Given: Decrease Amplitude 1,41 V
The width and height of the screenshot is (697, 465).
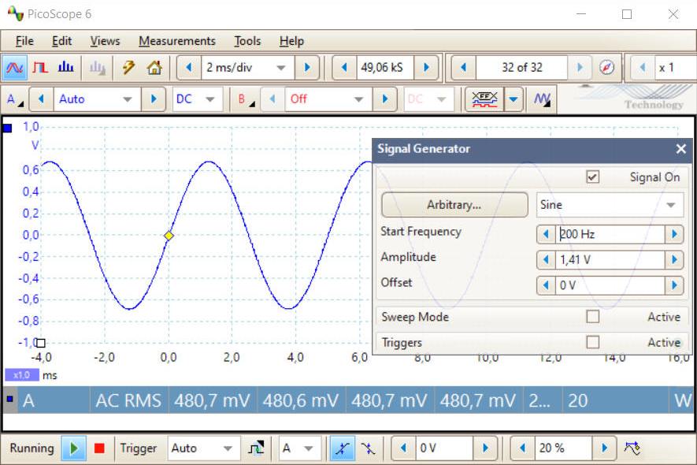Looking at the screenshot, I should click(x=546, y=260).
